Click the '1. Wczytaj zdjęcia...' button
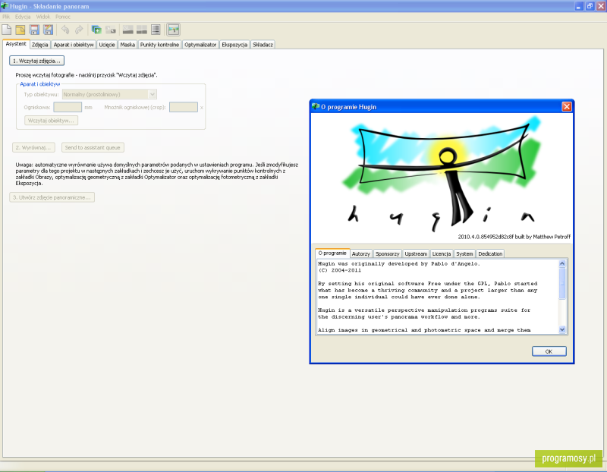607x472 pixels. coord(36,61)
